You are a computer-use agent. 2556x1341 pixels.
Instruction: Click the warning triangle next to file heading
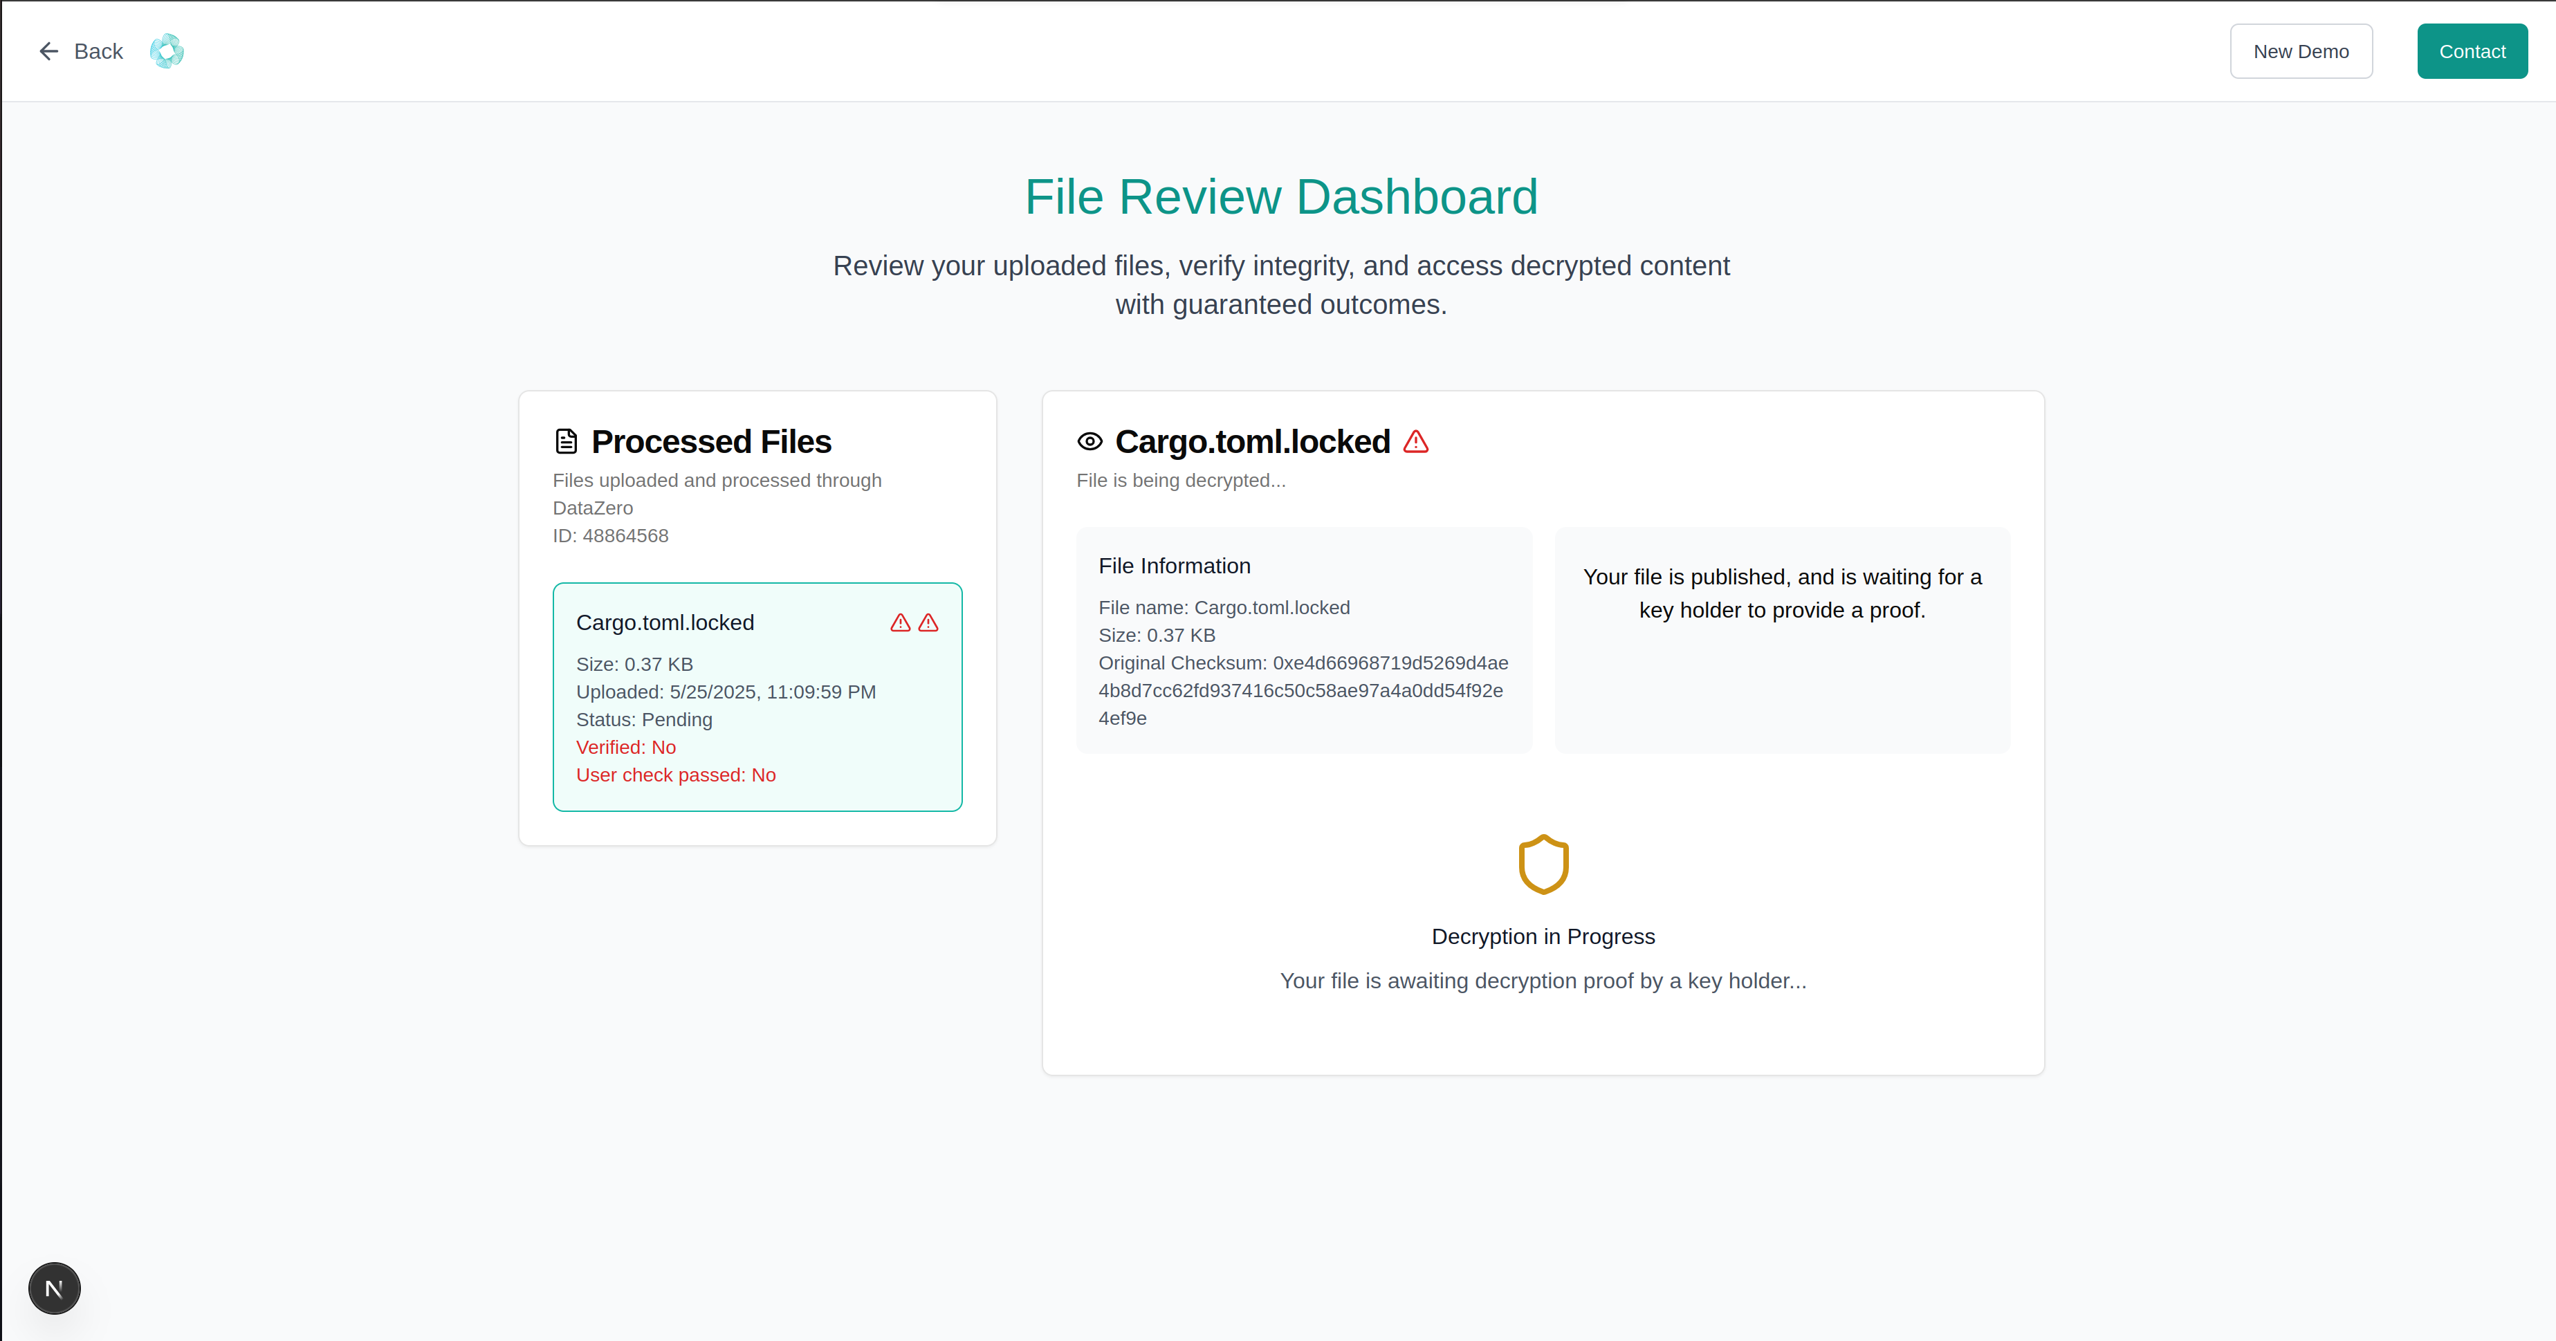tap(1416, 441)
